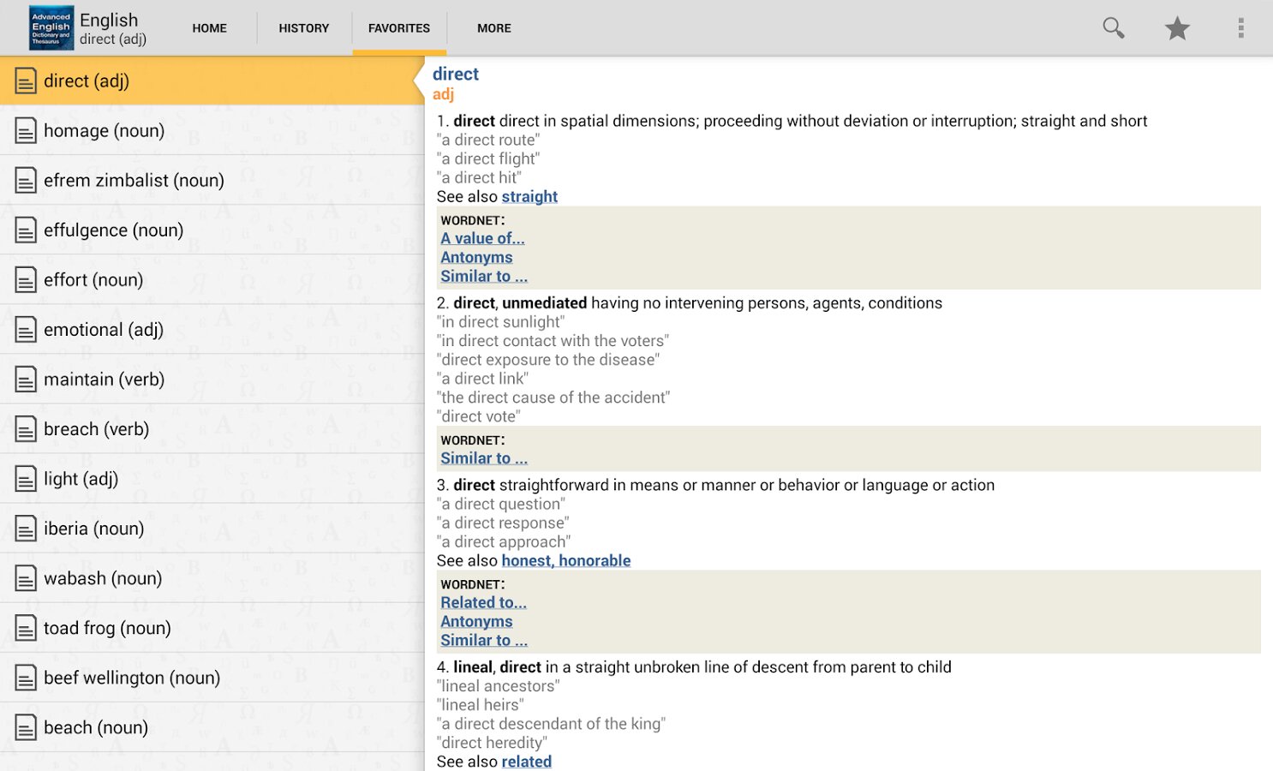Click document icon beside effulgence (noun)
This screenshot has width=1273, height=771.
click(26, 230)
